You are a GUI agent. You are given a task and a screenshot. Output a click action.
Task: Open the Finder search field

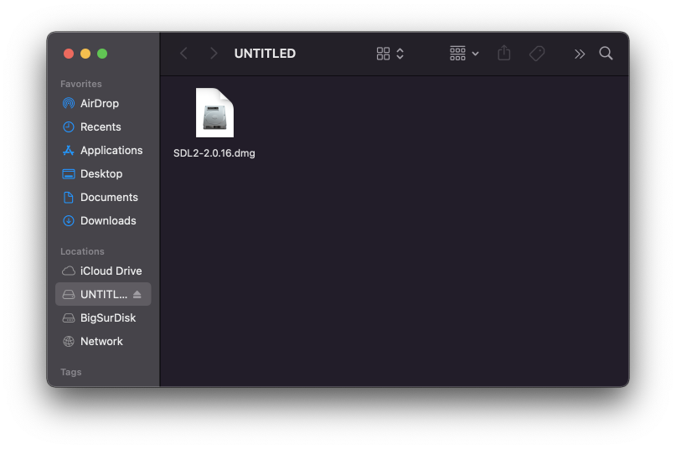[x=606, y=54]
